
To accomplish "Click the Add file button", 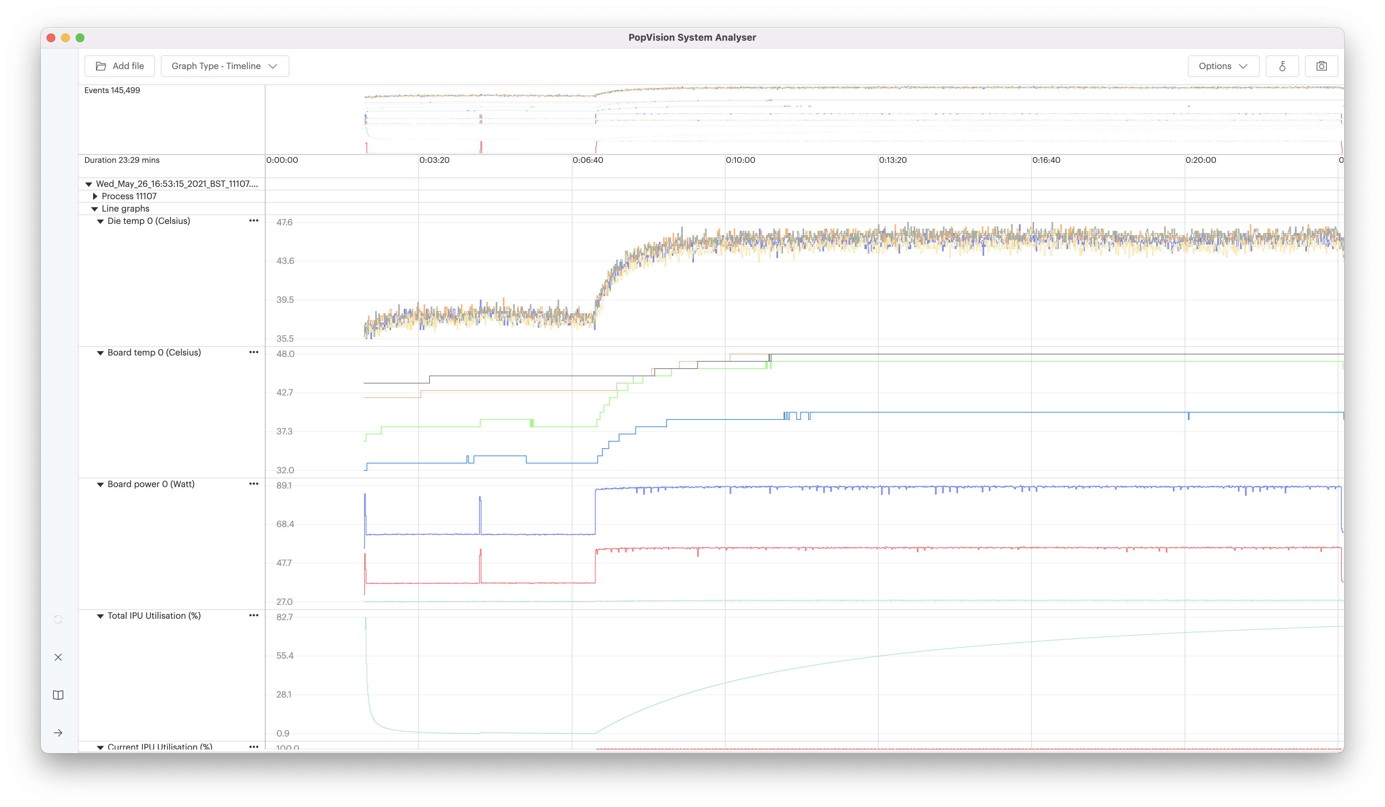I will 119,65.
